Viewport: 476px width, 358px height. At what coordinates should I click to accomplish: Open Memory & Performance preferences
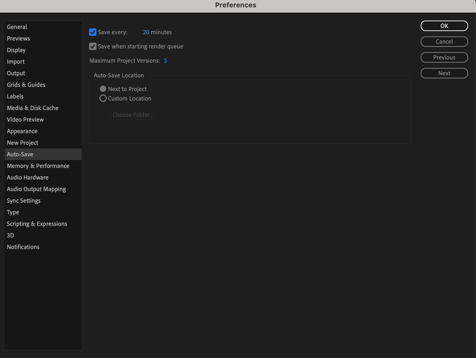[x=43, y=166]
